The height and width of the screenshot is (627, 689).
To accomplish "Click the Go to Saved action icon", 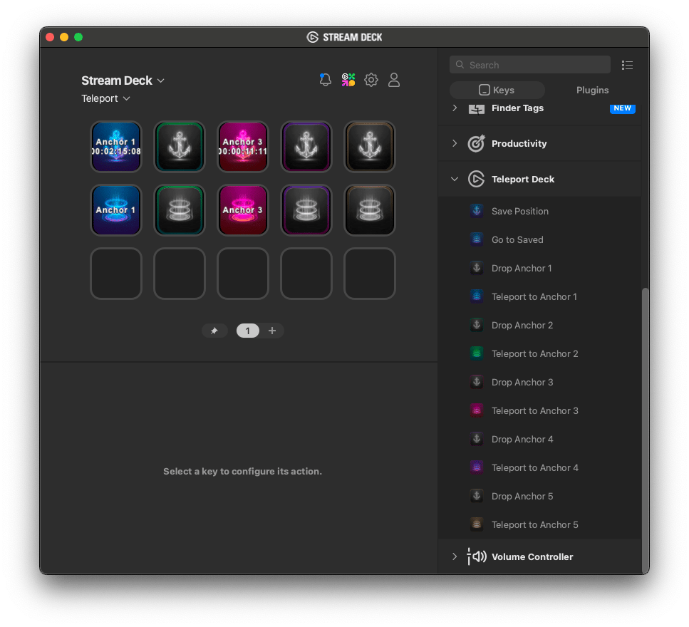I will 476,239.
